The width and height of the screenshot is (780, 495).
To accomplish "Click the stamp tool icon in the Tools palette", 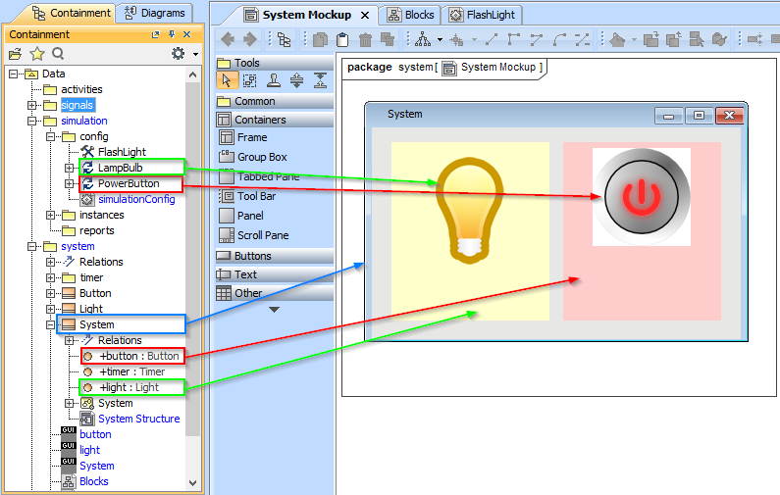I will 274,80.
